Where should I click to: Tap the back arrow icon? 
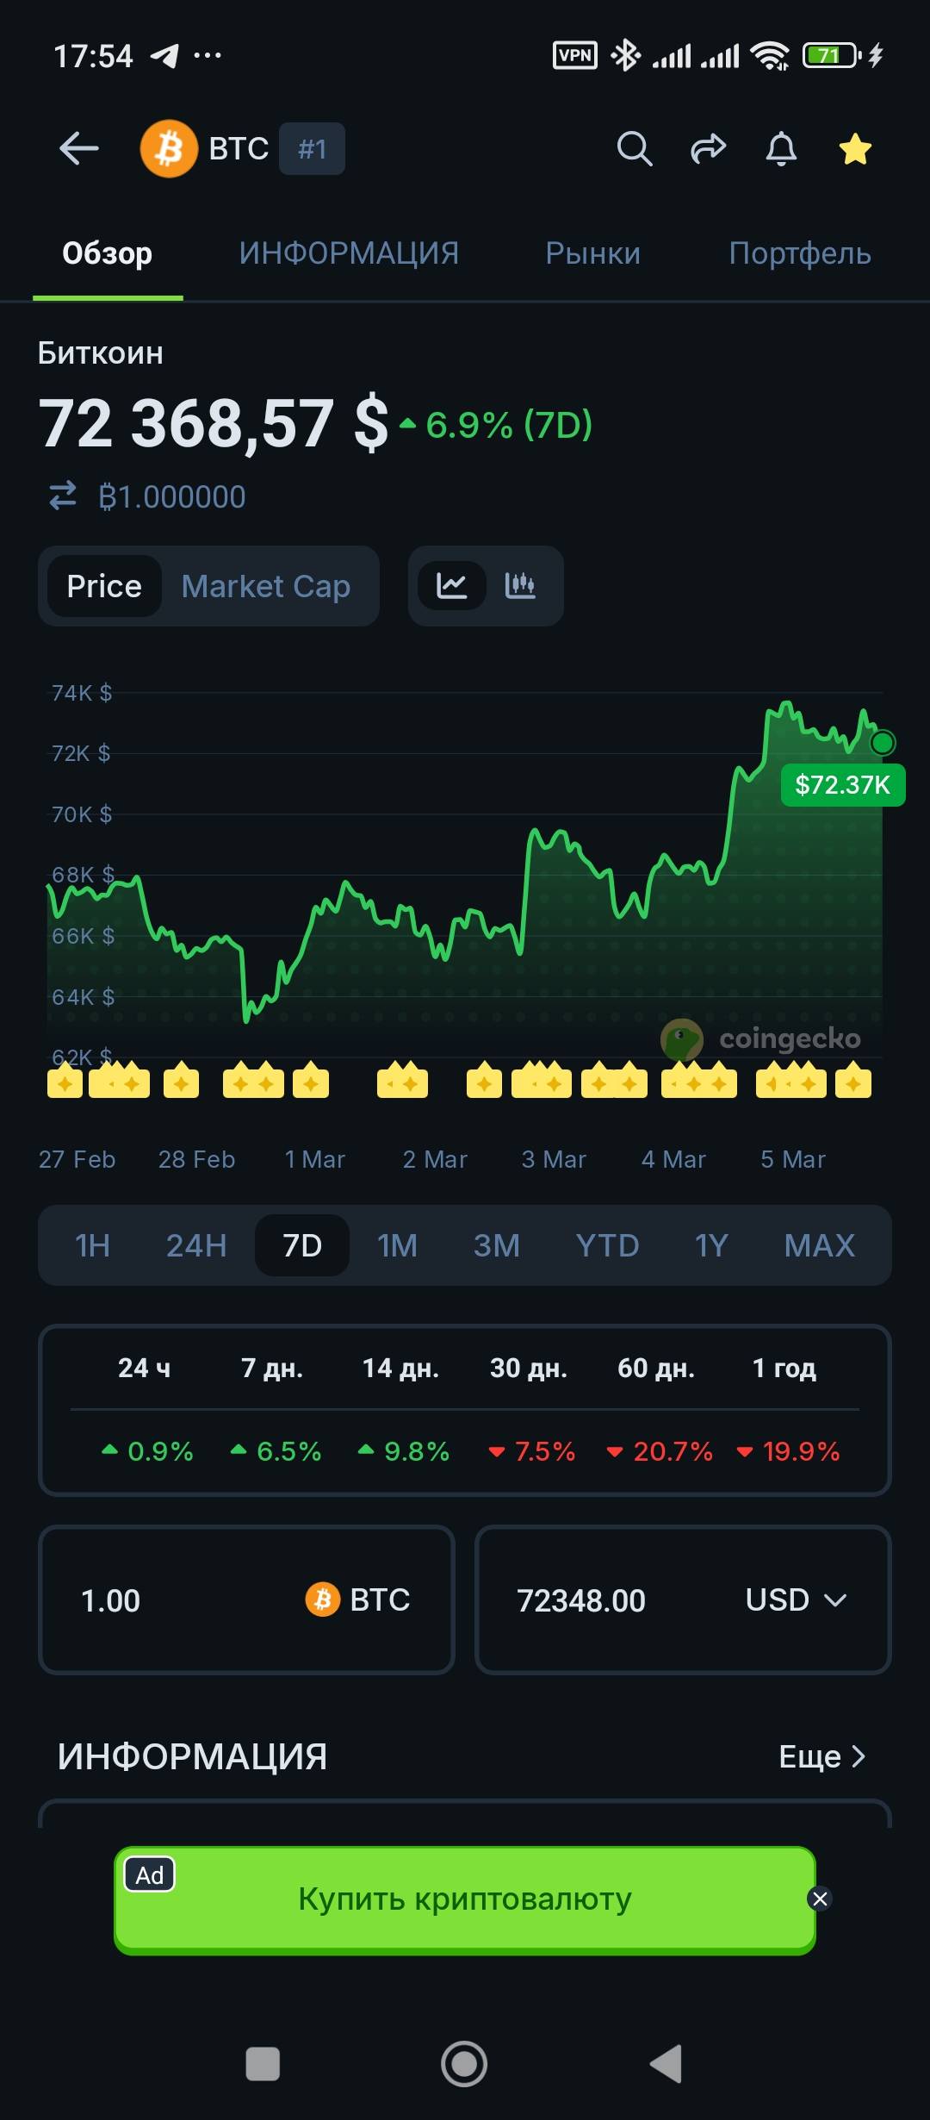(x=78, y=149)
